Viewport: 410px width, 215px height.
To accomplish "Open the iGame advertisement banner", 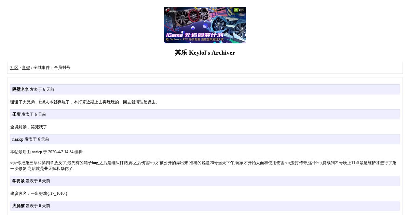I will [x=205, y=25].
